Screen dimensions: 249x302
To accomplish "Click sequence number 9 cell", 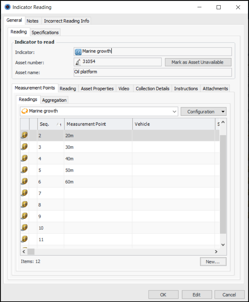I will pyautogui.click(x=51, y=217).
